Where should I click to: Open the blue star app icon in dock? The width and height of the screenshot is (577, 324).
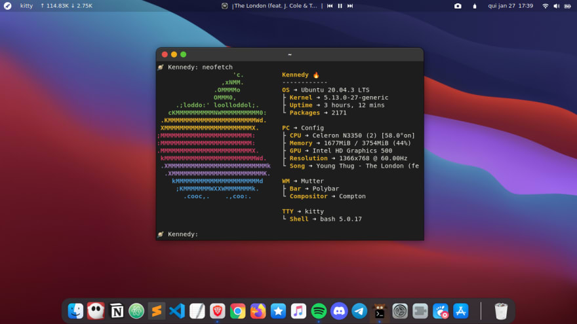coord(278,311)
